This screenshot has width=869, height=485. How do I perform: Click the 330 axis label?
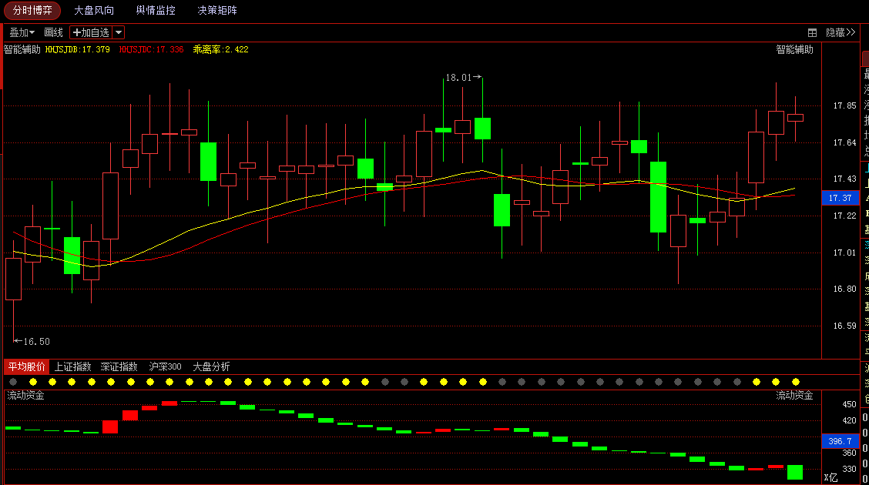tap(849, 469)
